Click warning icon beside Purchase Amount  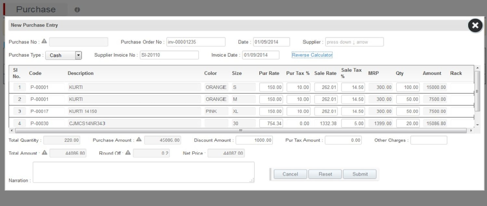pyautogui.click(x=139, y=139)
